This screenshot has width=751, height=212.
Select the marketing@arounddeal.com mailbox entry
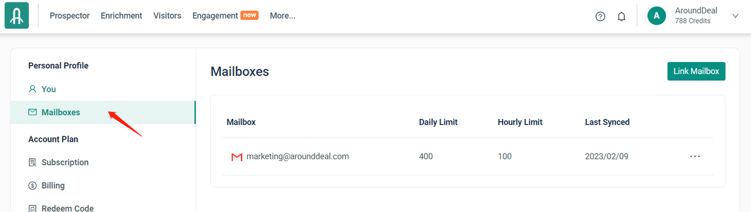pyautogui.click(x=297, y=156)
